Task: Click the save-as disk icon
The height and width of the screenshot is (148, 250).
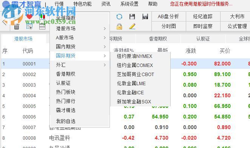Action: [145, 16]
